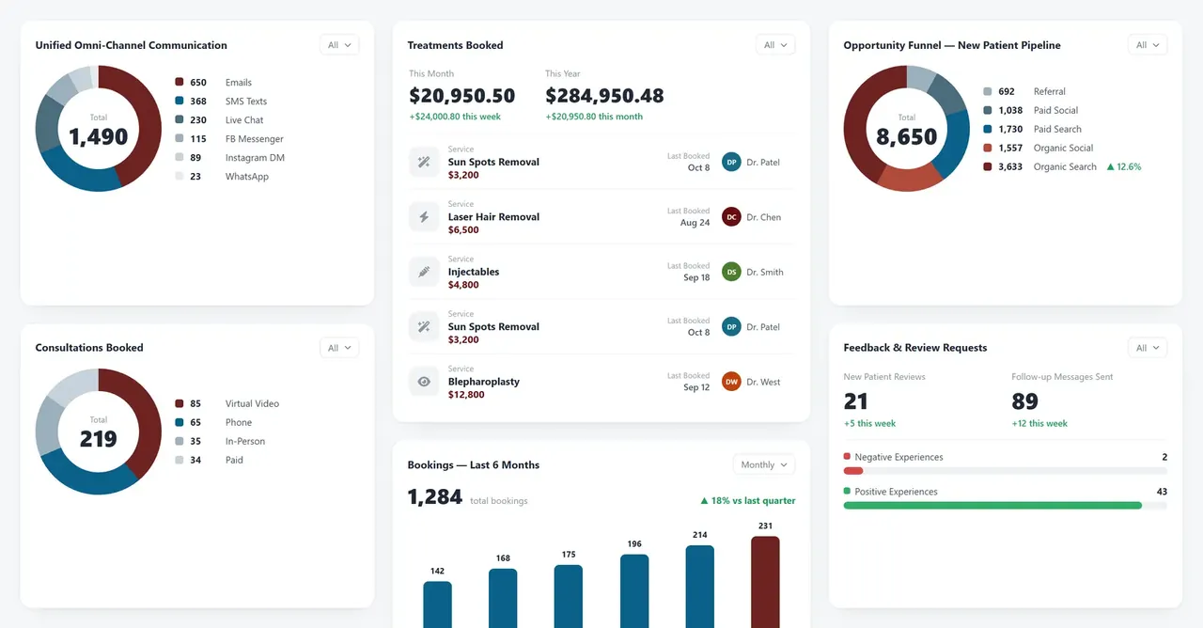
Task: Click the omni-channel donut total 1,490
Action: pyautogui.click(x=99, y=137)
